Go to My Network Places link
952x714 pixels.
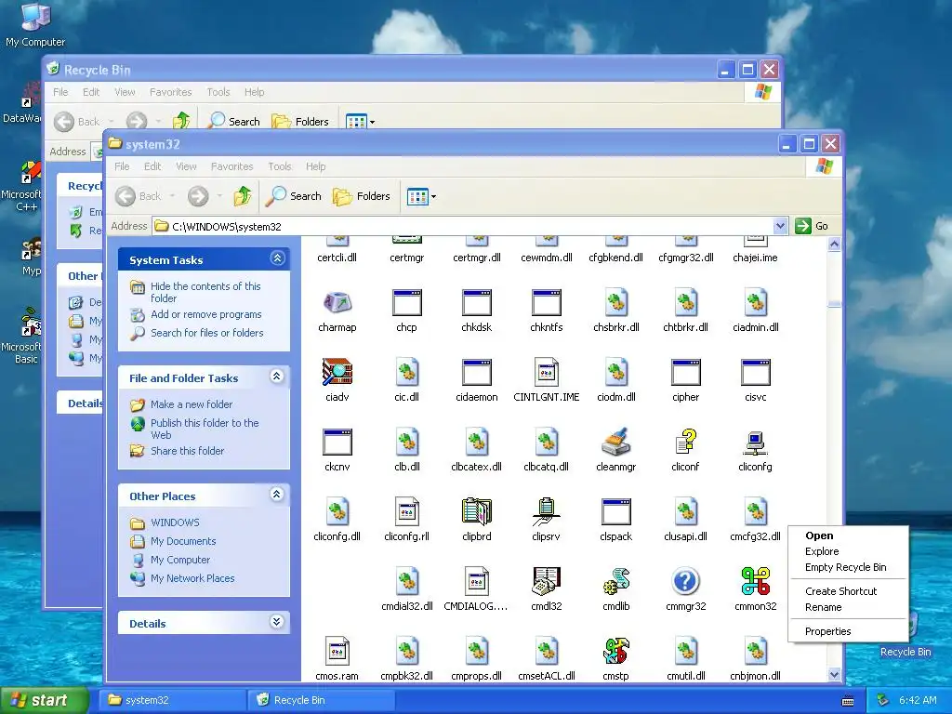[x=192, y=578]
